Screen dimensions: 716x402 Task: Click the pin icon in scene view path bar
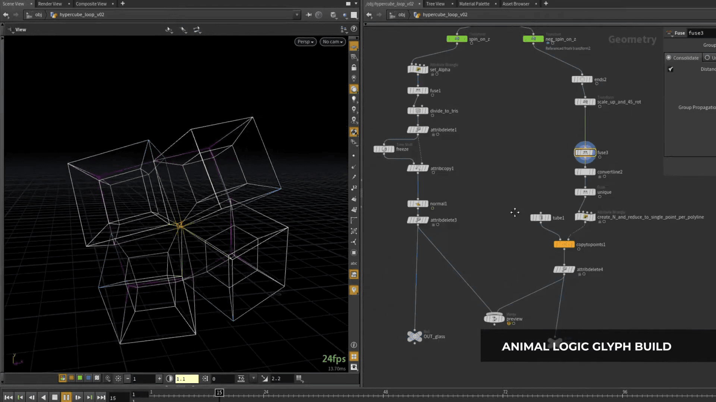[x=308, y=15]
